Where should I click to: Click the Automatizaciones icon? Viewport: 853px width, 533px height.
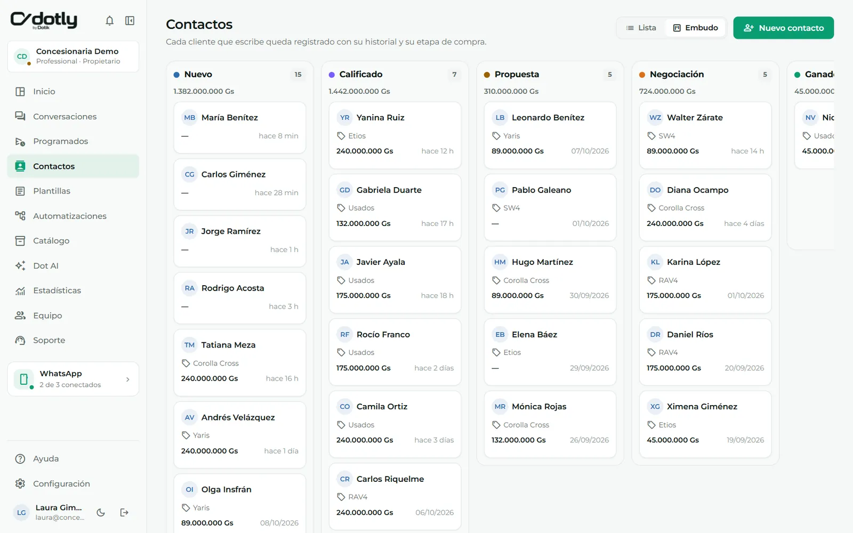[20, 216]
